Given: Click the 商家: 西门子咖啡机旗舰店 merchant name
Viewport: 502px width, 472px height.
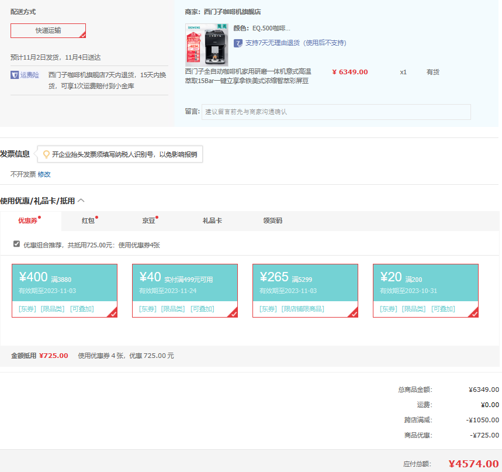Looking at the screenshot, I should click(223, 12).
